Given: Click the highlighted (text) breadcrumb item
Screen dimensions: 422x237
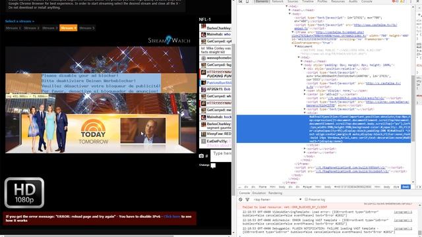Looking at the screenshot, I should (x=406, y=187).
